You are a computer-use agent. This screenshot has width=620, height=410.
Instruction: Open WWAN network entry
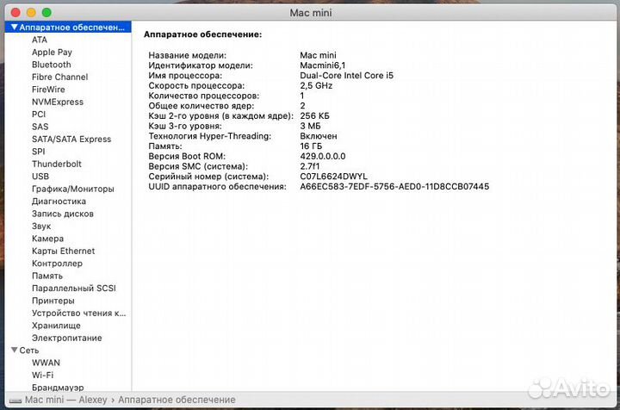pyautogui.click(x=46, y=363)
